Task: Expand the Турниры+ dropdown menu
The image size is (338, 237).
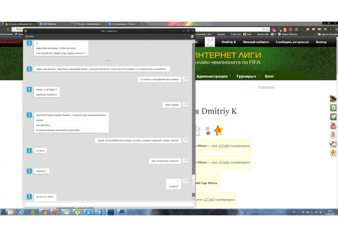Action: tap(248, 76)
